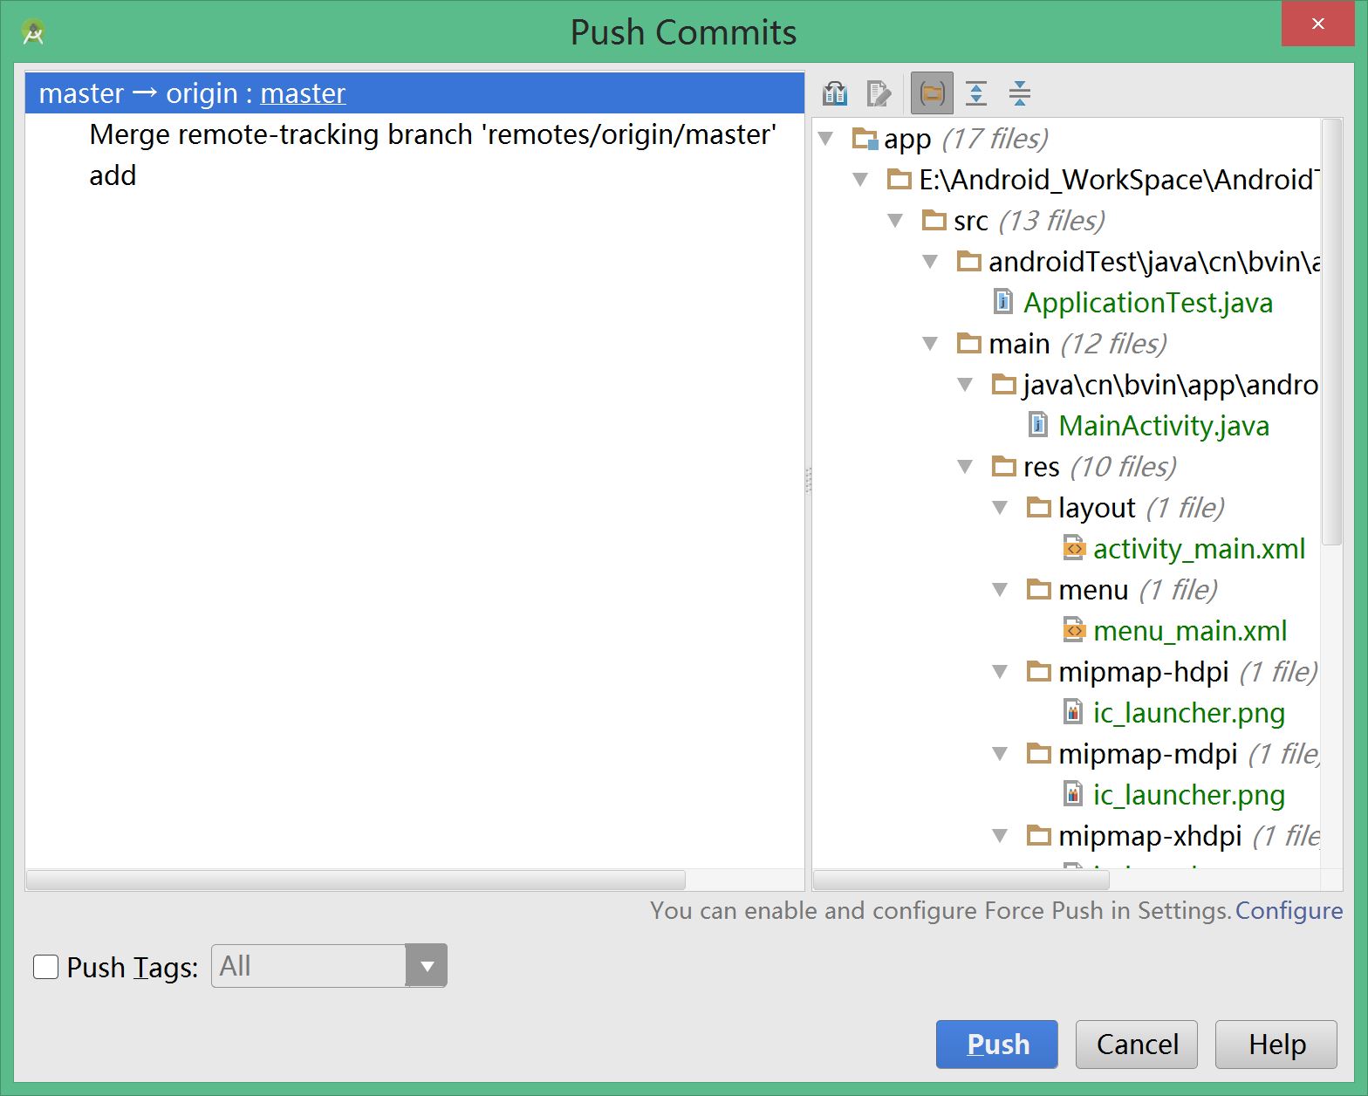
Task: Click the activity_main.xml file icon
Action: pos(1074,548)
